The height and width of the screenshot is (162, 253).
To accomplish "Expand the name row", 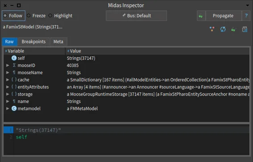I will point(8,101).
